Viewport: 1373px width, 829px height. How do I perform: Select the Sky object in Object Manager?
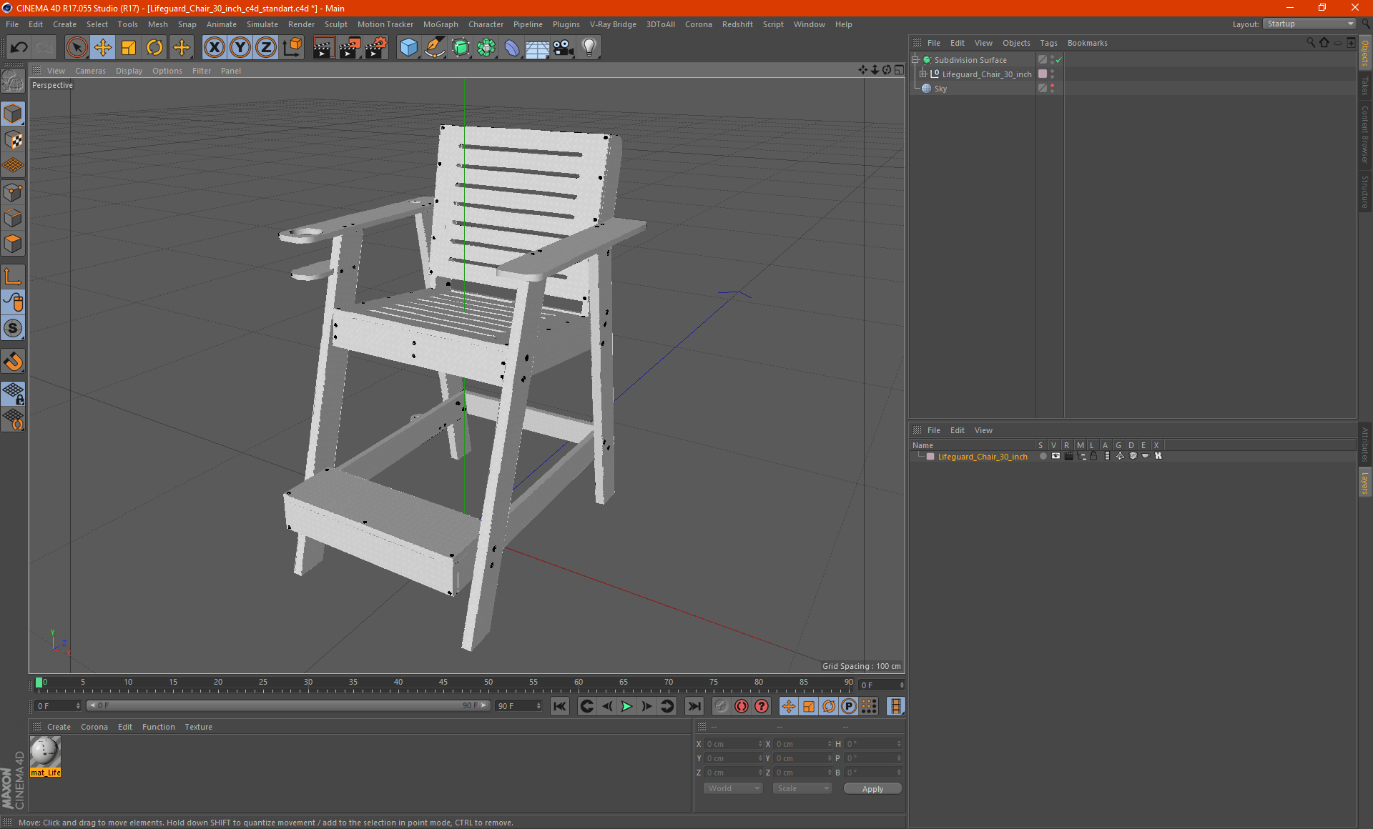pyautogui.click(x=940, y=89)
